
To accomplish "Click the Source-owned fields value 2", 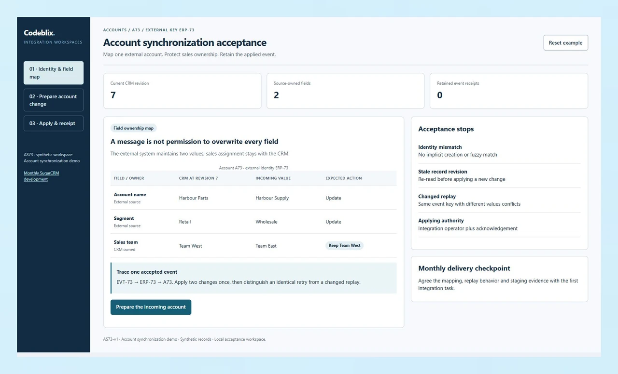I will (x=276, y=95).
